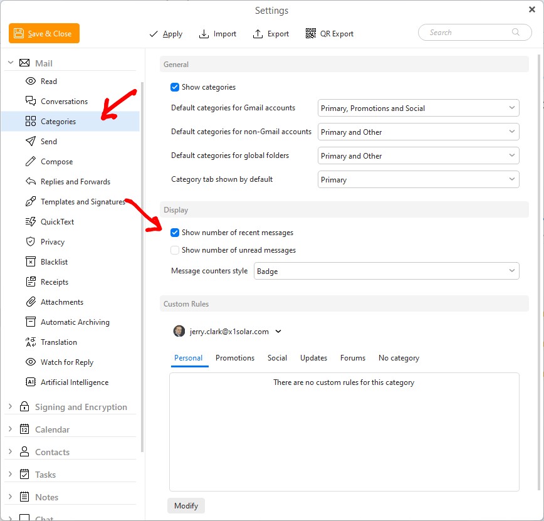Open Message counters style dropdown
The image size is (544, 521).
[386, 271]
